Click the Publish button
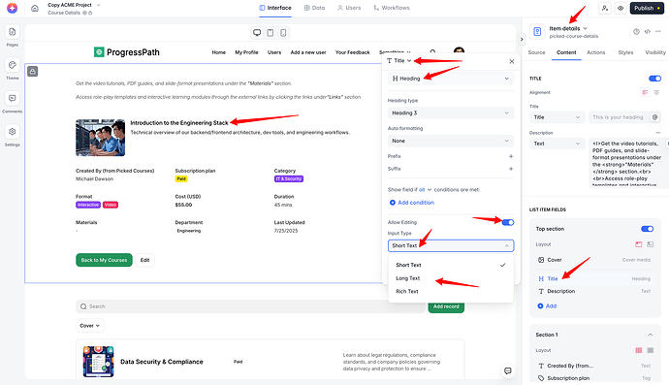 coord(647,8)
